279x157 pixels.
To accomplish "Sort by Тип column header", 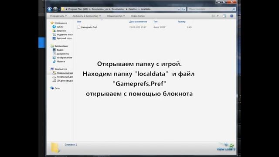I will point(155,21).
